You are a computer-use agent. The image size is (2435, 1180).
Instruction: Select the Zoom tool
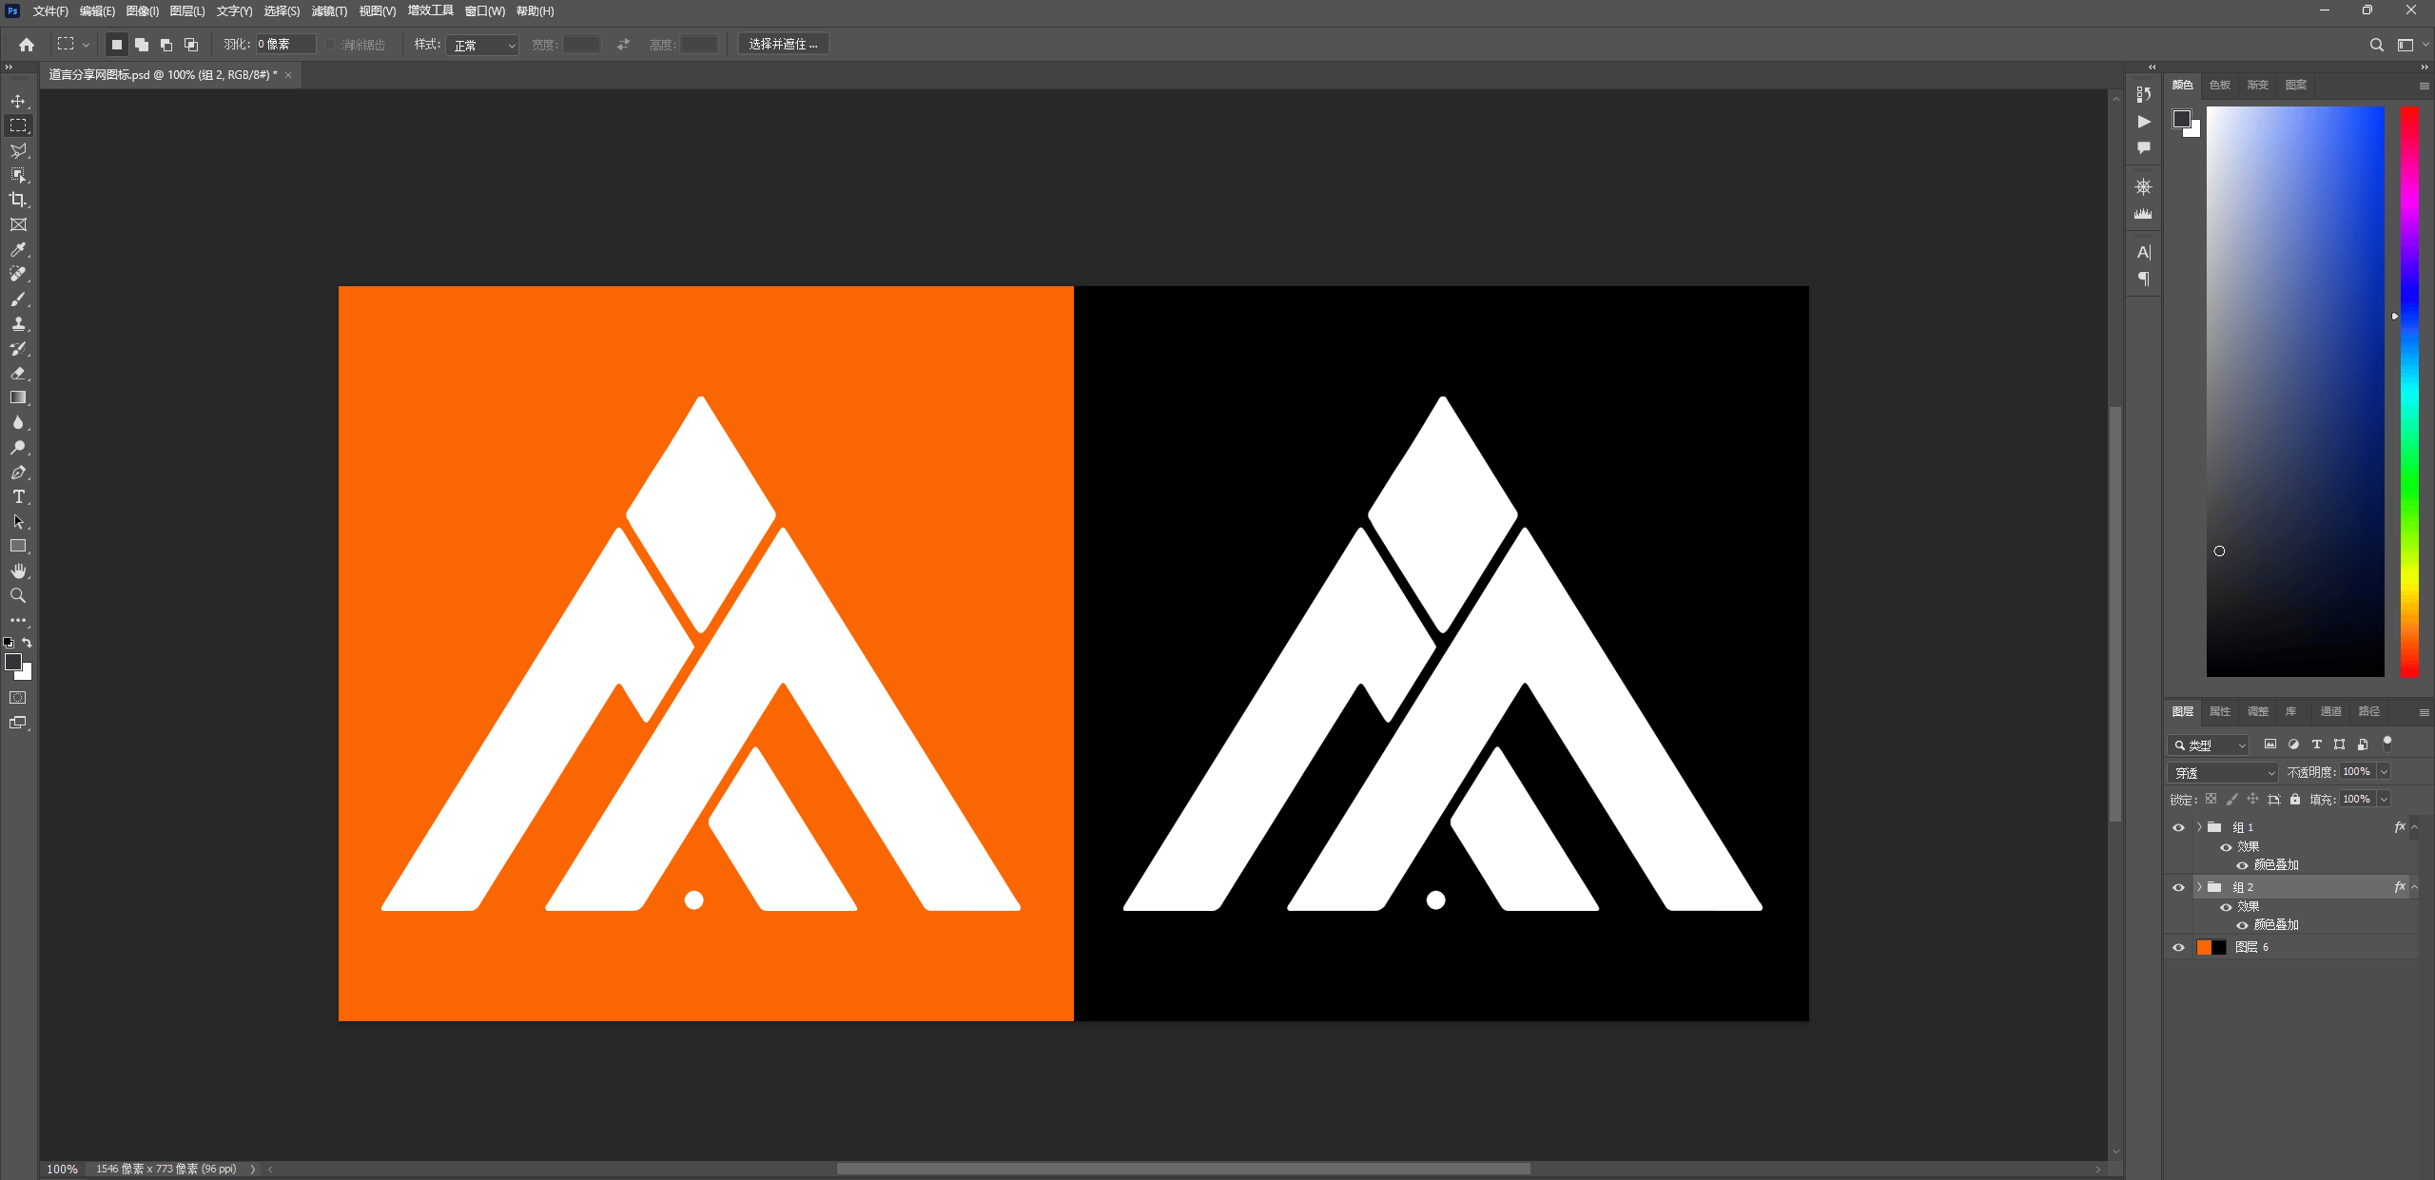pos(18,596)
